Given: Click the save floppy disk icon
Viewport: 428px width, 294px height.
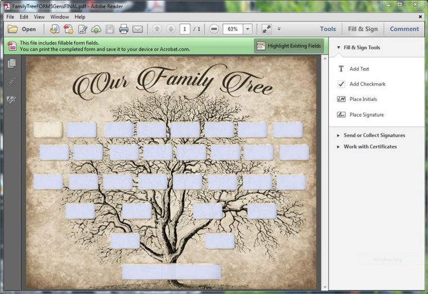Looking at the screenshot, I should coord(110,29).
